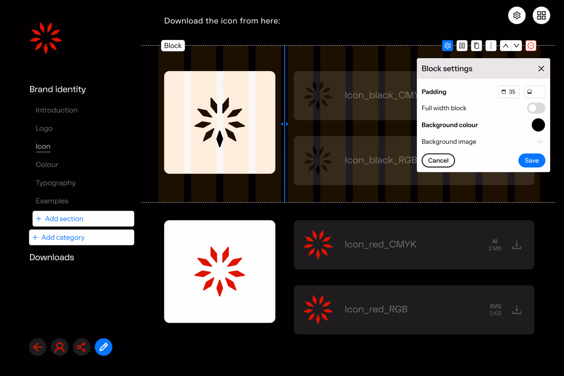Toggle Full width block switch

[x=536, y=108]
